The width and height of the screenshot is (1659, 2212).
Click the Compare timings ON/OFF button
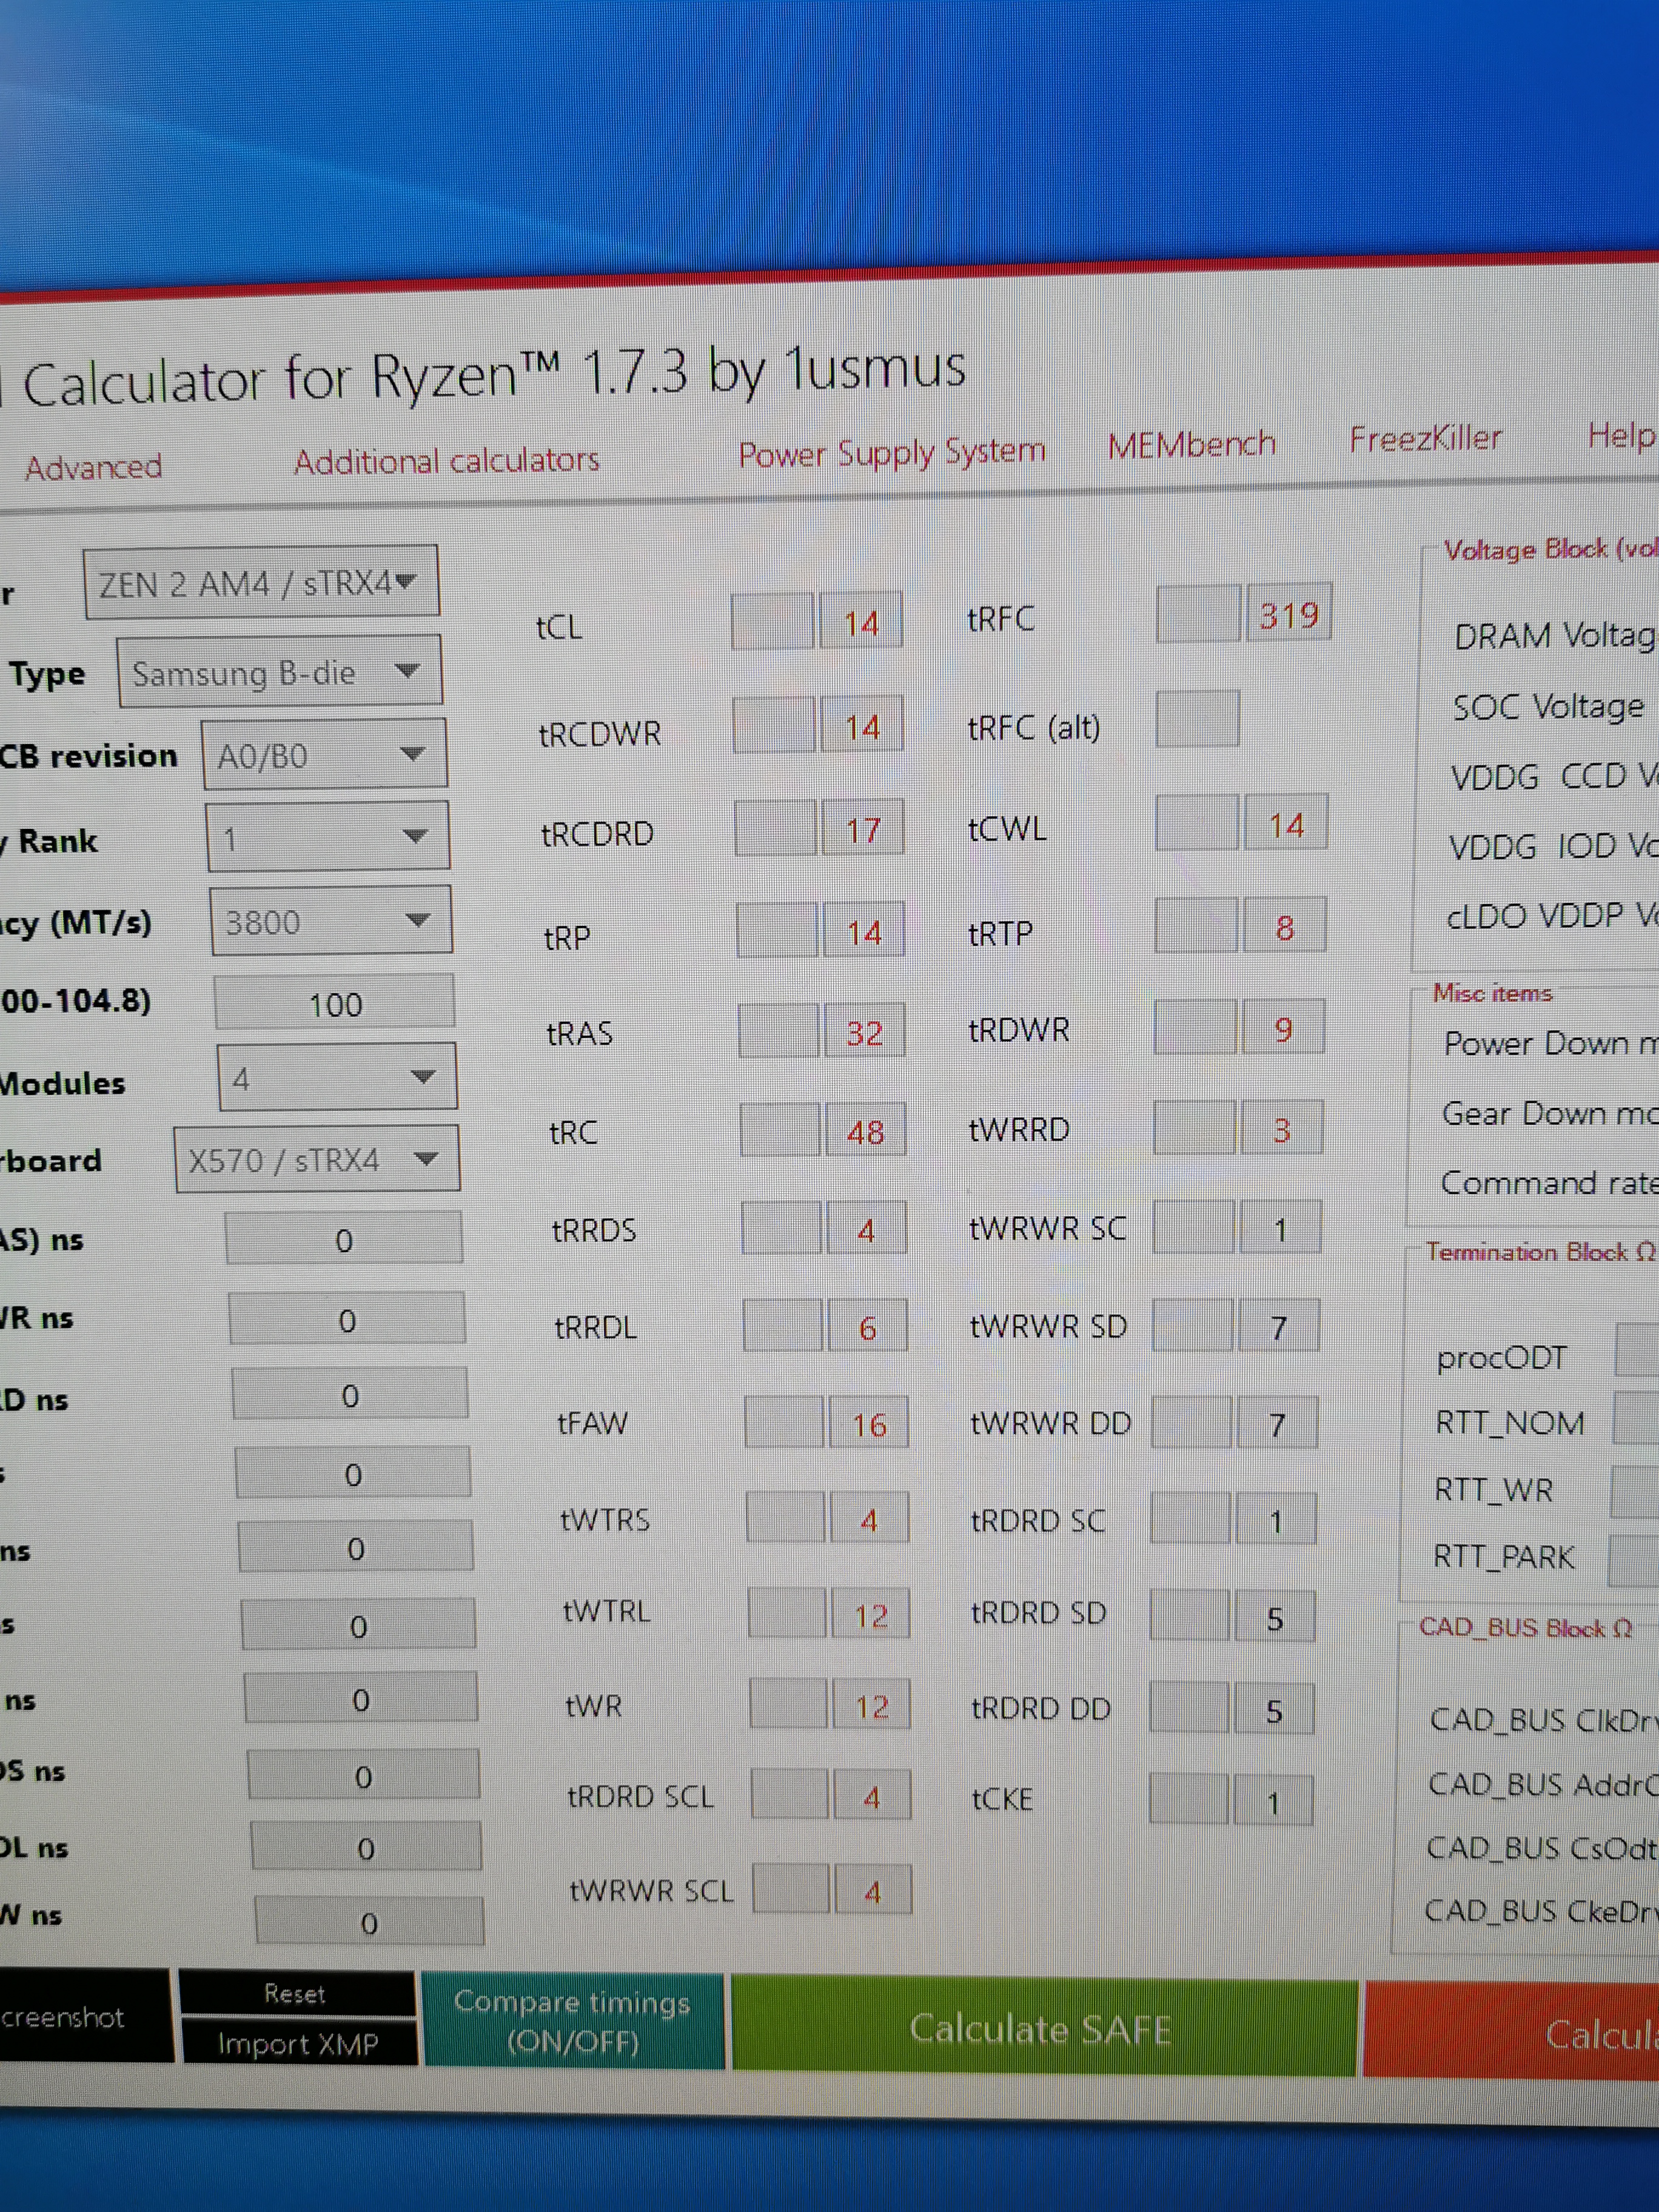pos(573,2020)
